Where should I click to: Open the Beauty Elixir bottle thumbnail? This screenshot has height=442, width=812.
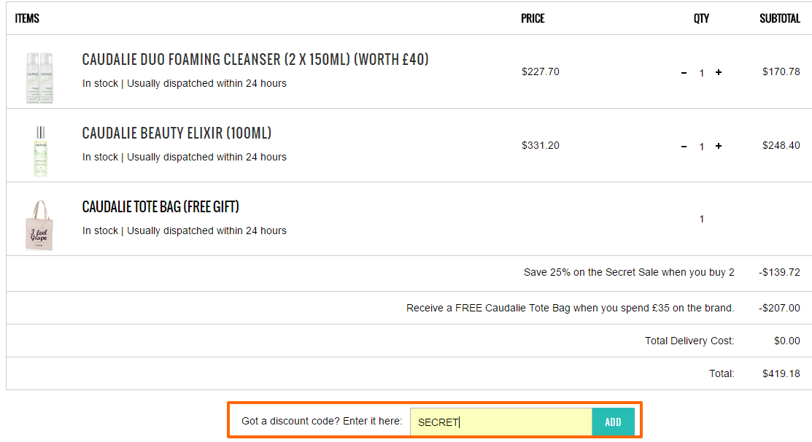[x=40, y=151]
